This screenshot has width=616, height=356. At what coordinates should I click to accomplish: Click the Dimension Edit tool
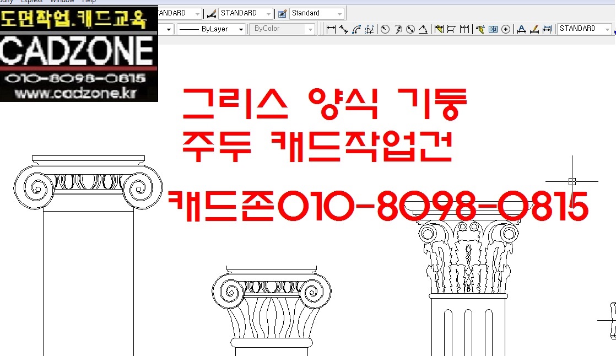521,29
